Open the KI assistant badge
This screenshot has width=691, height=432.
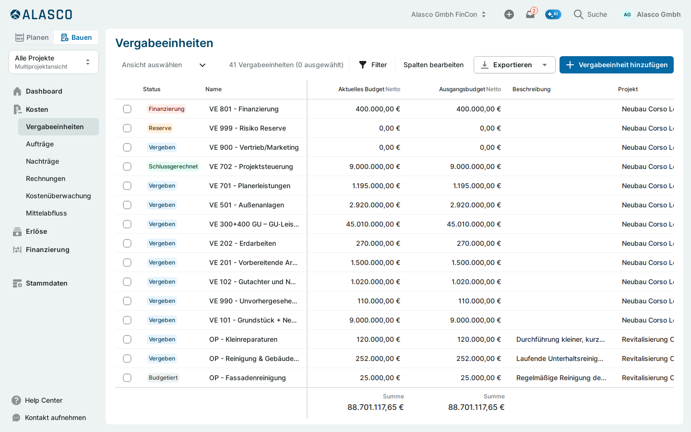553,14
